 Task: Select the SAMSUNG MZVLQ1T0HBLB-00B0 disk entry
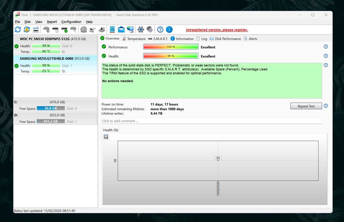[55, 65]
